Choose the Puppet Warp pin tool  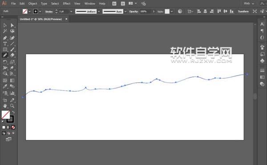click(x=12, y=68)
